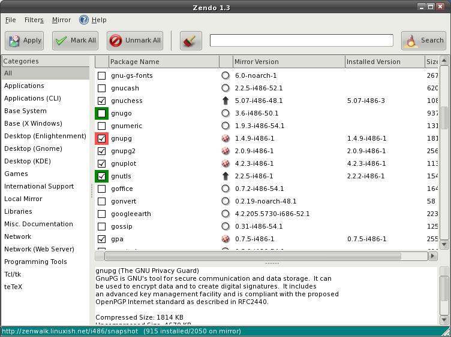This screenshot has width=451, height=337.
Task: Check the gnucash package checkbox
Action: click(x=101, y=88)
